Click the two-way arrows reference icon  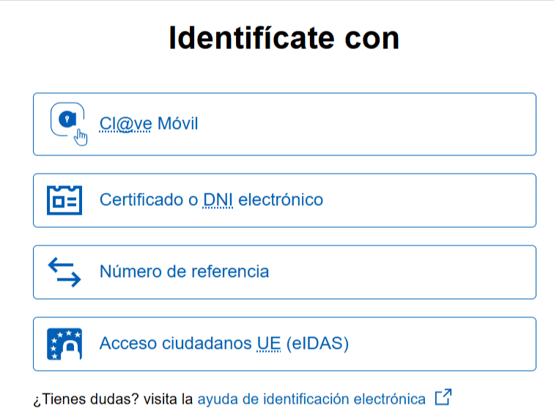(x=64, y=272)
